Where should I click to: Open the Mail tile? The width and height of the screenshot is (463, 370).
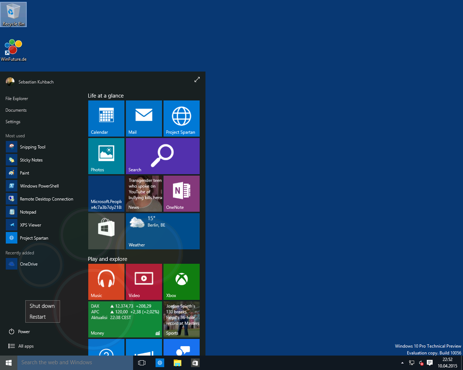click(144, 119)
